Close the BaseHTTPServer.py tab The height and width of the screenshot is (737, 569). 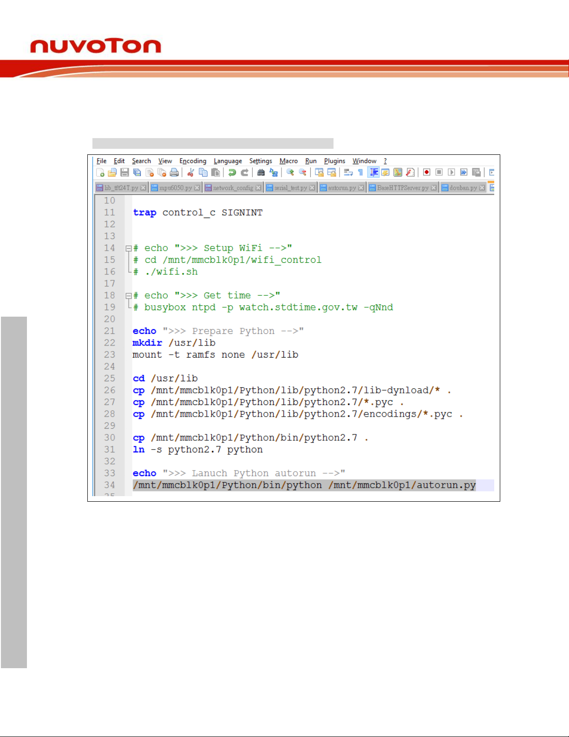(433, 188)
